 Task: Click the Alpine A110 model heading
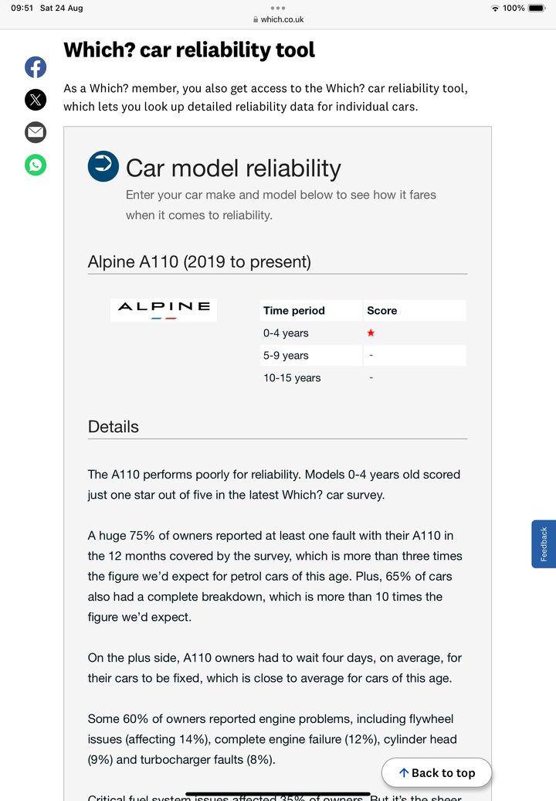coord(199,262)
